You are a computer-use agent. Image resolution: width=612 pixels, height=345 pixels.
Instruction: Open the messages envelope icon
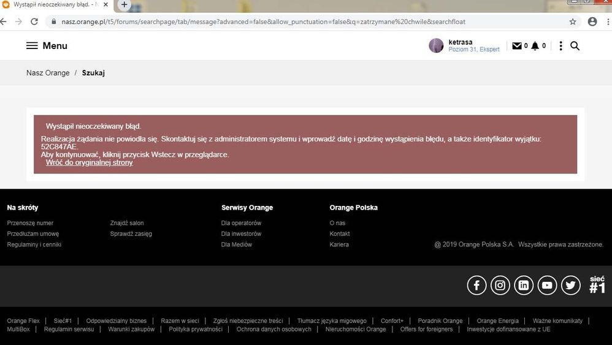(517, 46)
